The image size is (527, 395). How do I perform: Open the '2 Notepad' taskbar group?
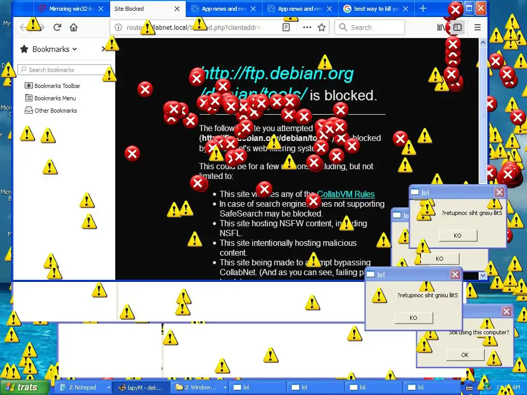pos(83,388)
